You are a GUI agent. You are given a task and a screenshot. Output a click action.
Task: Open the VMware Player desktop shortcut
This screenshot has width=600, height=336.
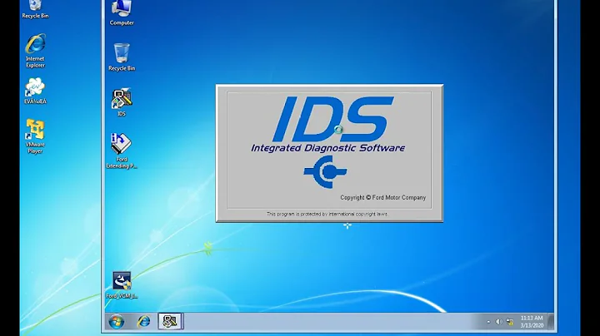coord(35,136)
